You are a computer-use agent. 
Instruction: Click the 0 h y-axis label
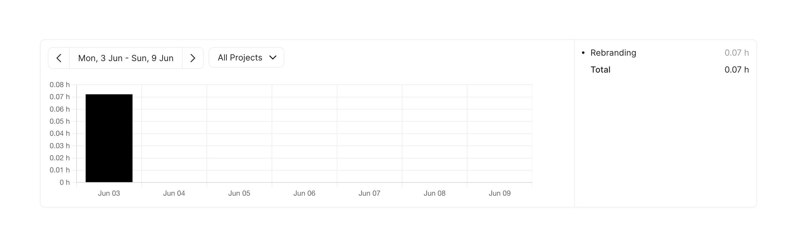[65, 182]
